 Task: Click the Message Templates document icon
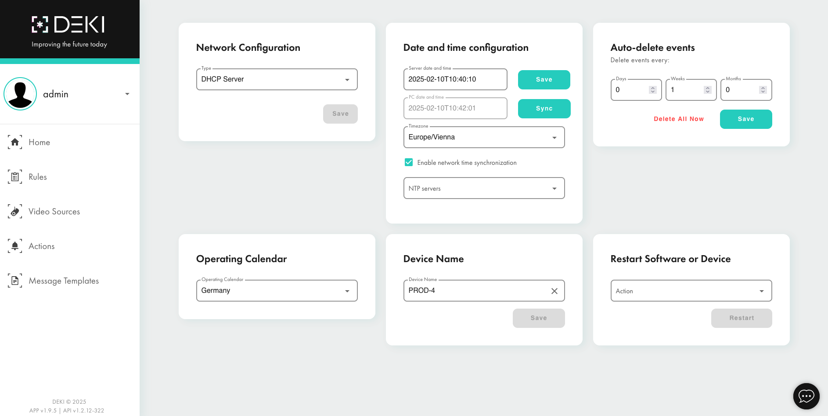coord(15,281)
